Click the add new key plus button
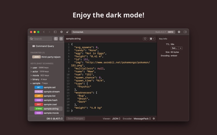Viewport: 217px width, 135px height. [61, 39]
